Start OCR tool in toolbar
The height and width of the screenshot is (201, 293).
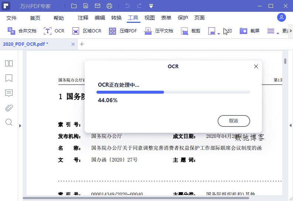(x=54, y=31)
